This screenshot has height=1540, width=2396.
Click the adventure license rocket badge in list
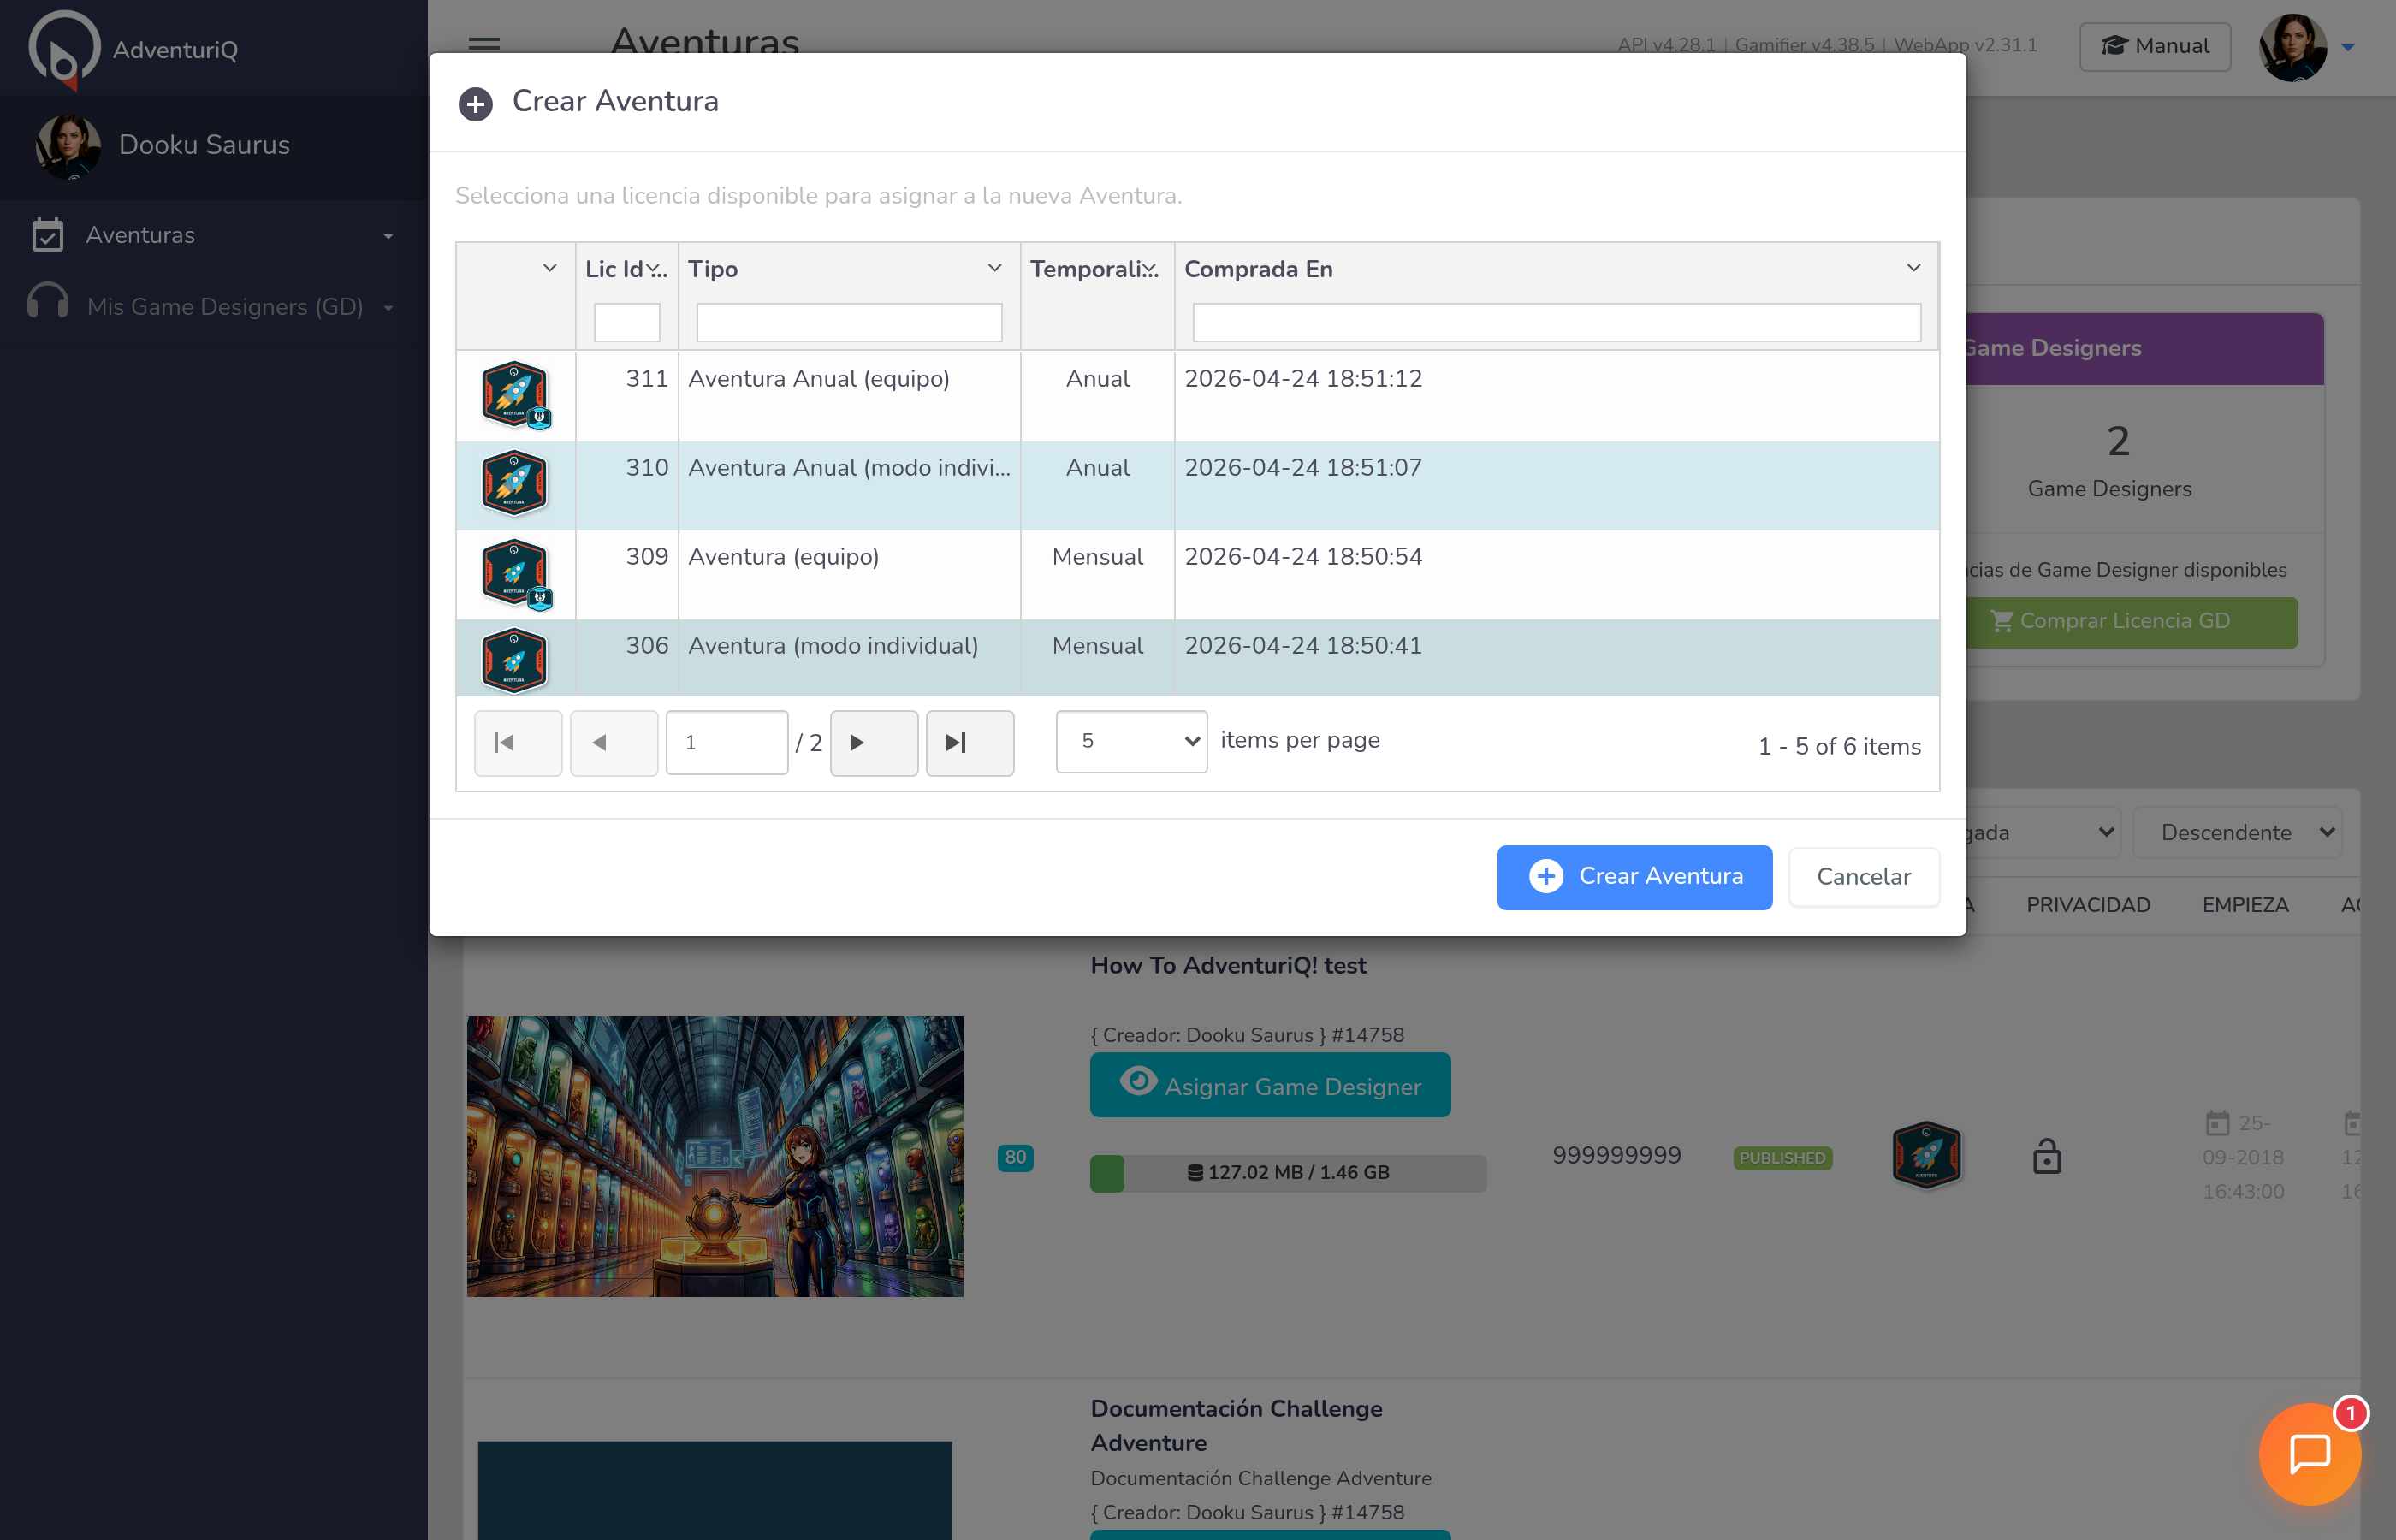pos(1926,1155)
